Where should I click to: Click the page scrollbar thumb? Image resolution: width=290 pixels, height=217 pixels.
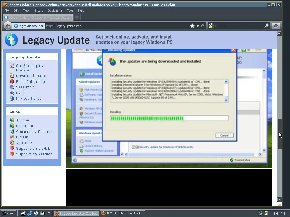[x=279, y=134]
